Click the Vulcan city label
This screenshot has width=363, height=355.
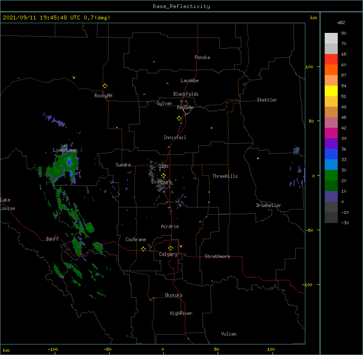coord(229,334)
